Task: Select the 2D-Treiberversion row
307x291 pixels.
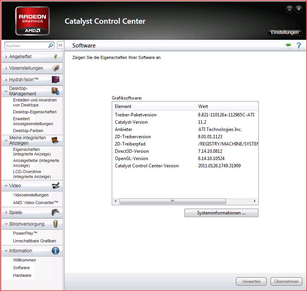Action: [x=185, y=136]
